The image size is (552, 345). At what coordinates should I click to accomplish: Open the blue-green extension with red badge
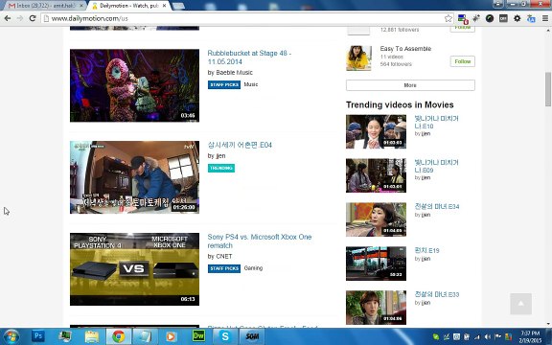tap(462, 18)
